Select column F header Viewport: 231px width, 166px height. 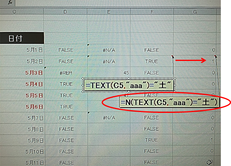point(152,12)
